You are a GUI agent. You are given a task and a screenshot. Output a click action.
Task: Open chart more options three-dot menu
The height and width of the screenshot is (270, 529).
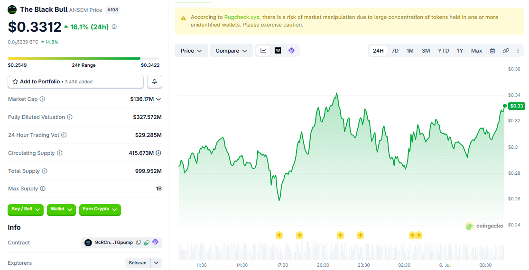(x=518, y=51)
